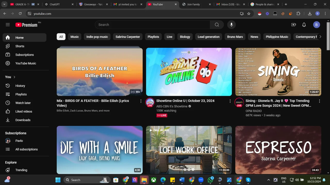Viewport: 330px width, 185px height.
Task: Reload the page in Chrome
Action: 20,14
